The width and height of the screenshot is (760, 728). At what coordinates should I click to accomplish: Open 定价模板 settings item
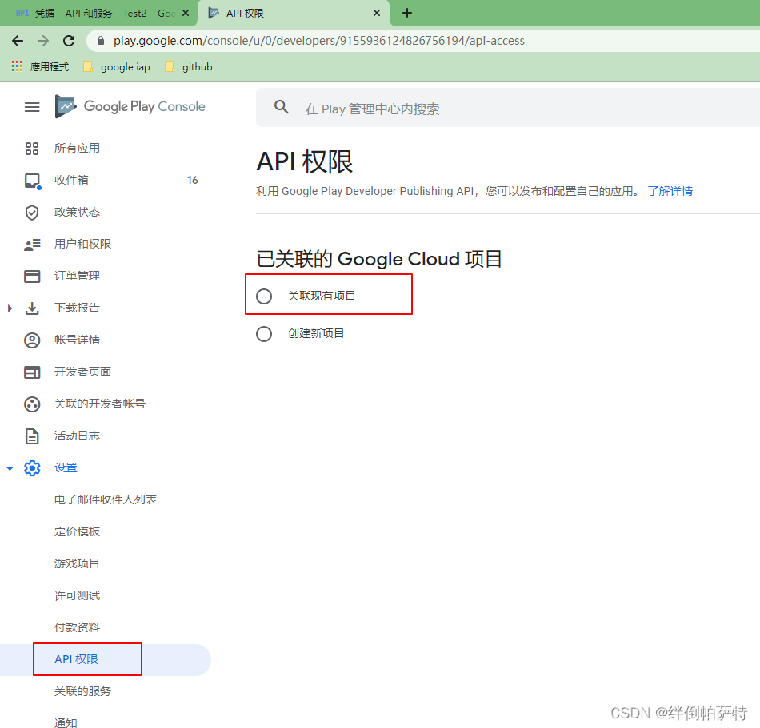[77, 531]
